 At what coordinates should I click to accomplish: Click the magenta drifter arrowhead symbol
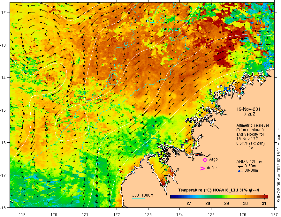(x=203, y=168)
